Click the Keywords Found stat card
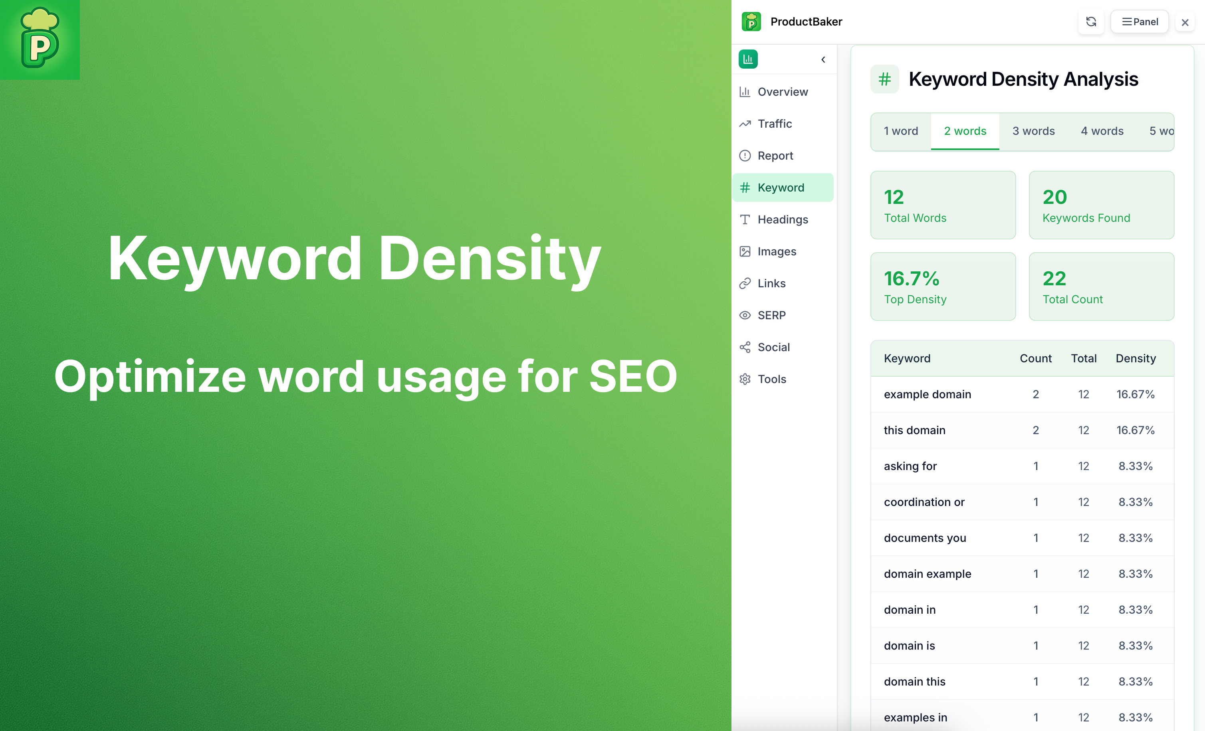 click(1101, 205)
